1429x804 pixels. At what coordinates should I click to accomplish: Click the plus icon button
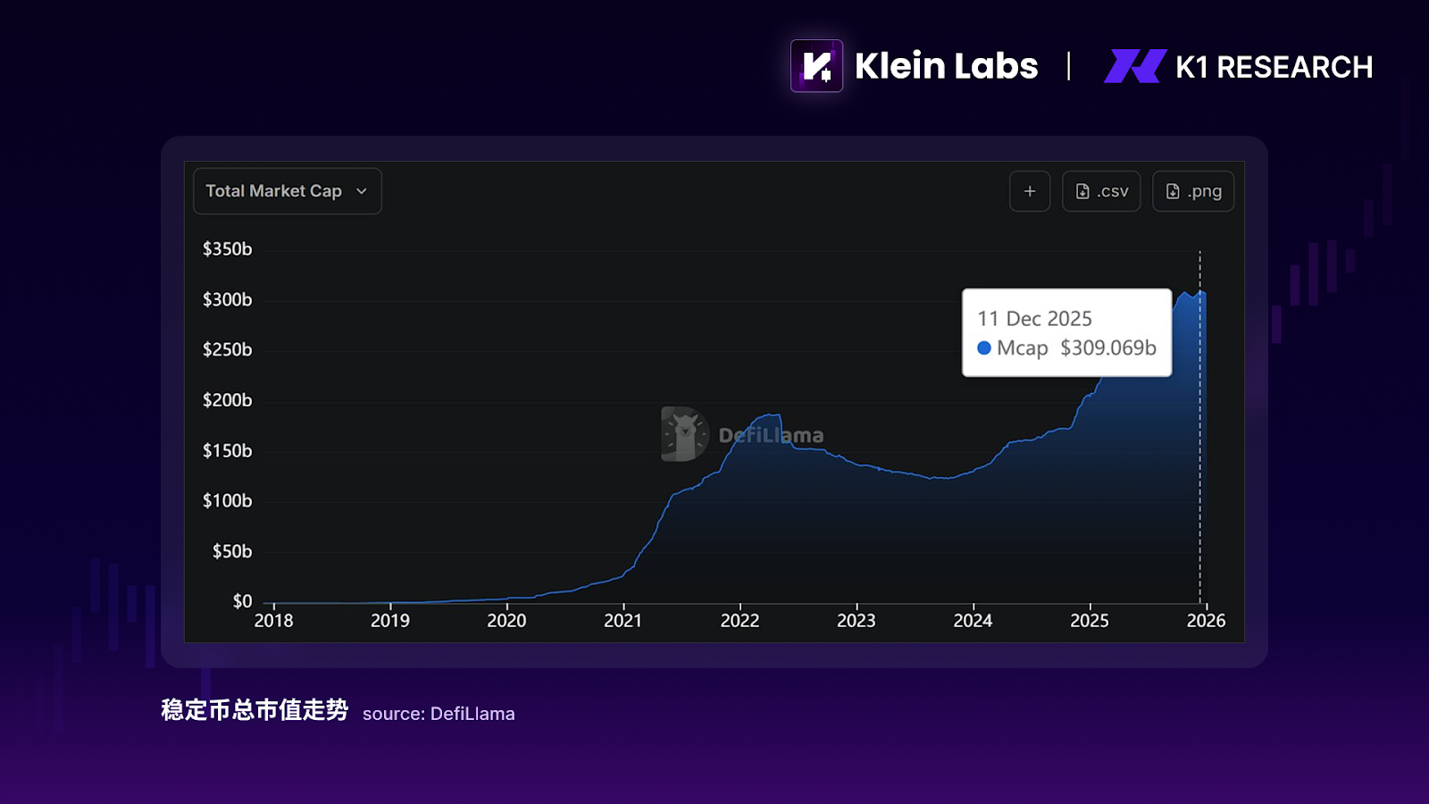(x=1030, y=191)
